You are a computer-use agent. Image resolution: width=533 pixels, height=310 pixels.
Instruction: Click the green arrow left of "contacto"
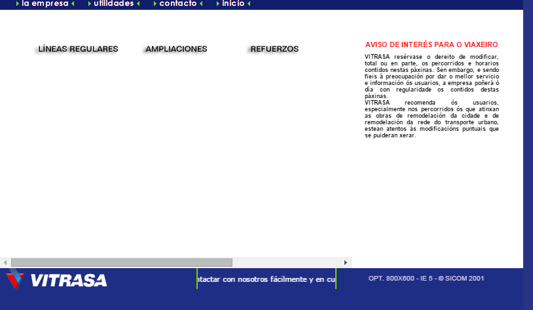155,4
